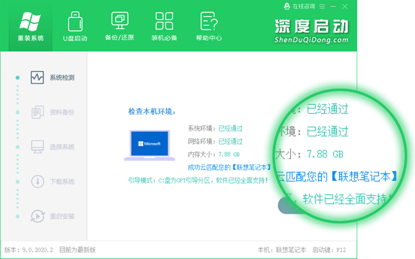Click the online consultation headset icon
The image size is (415, 259).
[x=287, y=7]
